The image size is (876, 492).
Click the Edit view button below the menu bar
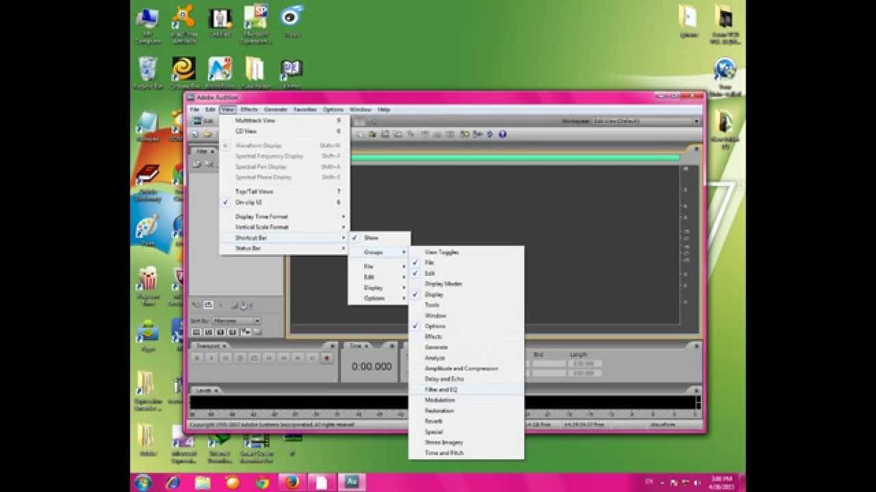pos(203,121)
